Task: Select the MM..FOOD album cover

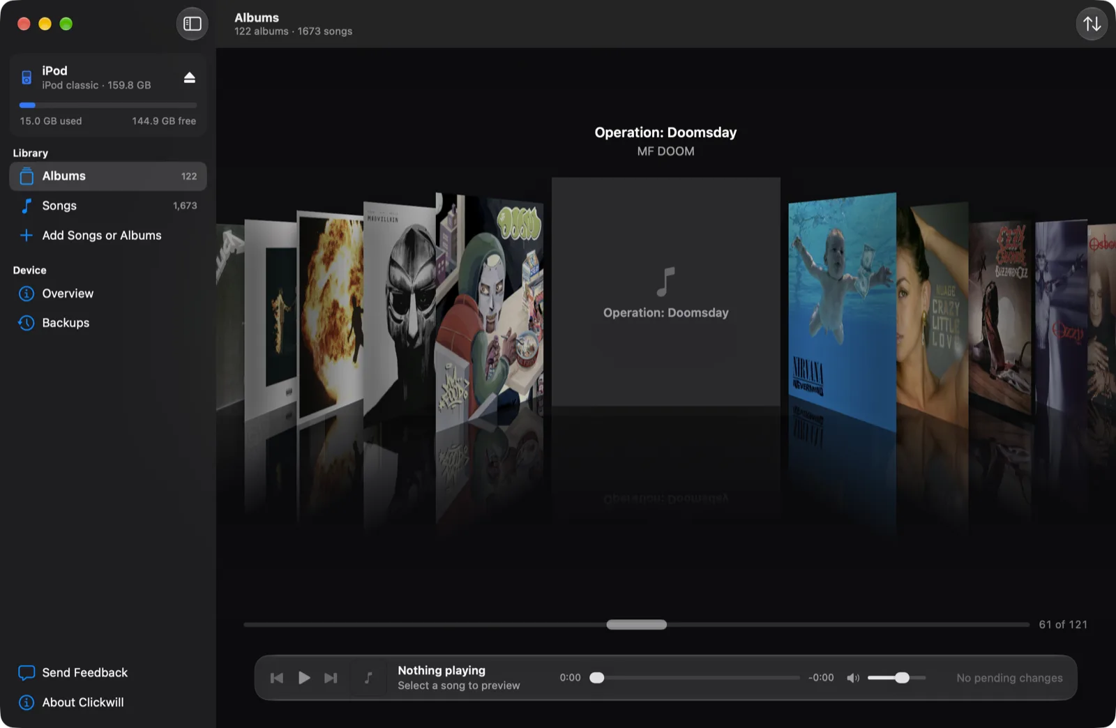Action: click(489, 311)
